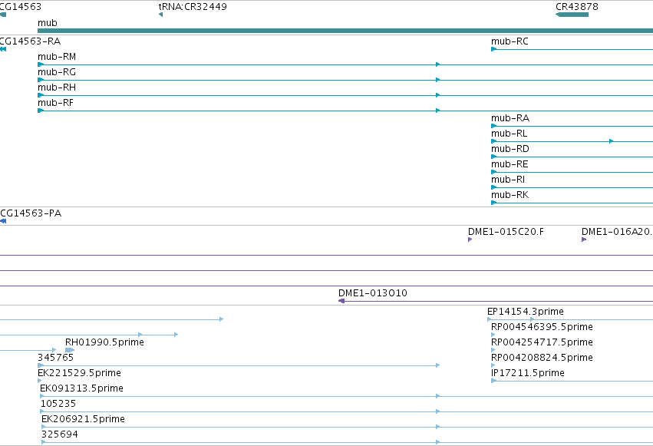Click the mub-RM transcript label
Image resolution: width=653 pixels, height=446 pixels.
click(x=57, y=57)
